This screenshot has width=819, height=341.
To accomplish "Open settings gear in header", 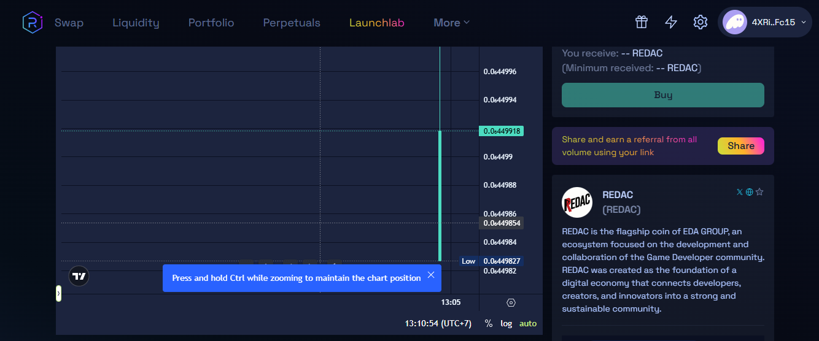I will (x=701, y=22).
